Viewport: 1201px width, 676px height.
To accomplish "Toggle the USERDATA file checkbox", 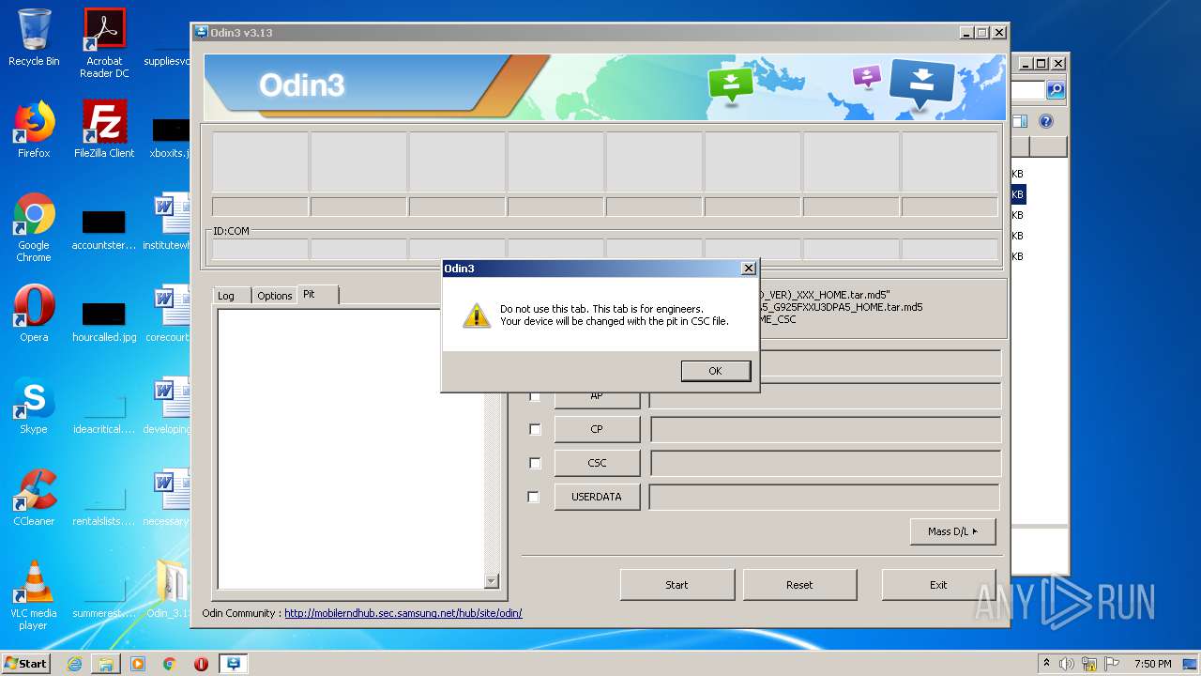I will point(534,497).
